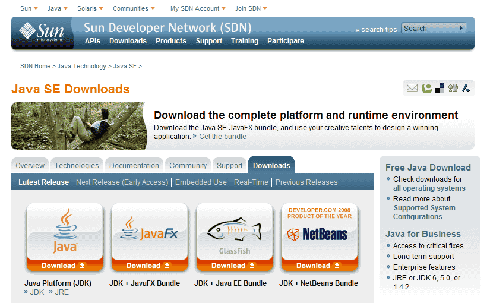The width and height of the screenshot is (490, 303).
Task: Click the Digg share icon
Action: click(453, 88)
